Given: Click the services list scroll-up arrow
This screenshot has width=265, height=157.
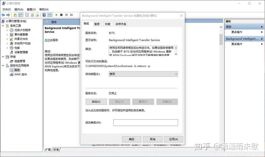Looking at the screenshot, I should click(221, 27).
